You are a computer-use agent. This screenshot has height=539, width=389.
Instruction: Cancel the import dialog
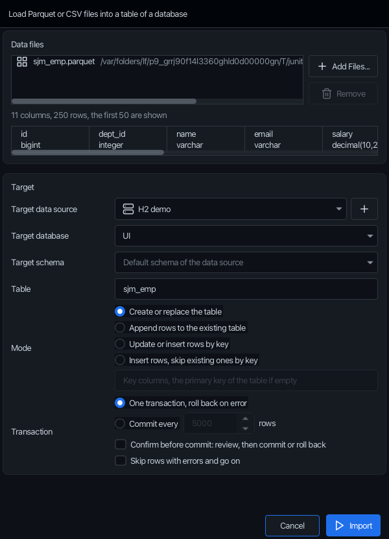(x=292, y=525)
